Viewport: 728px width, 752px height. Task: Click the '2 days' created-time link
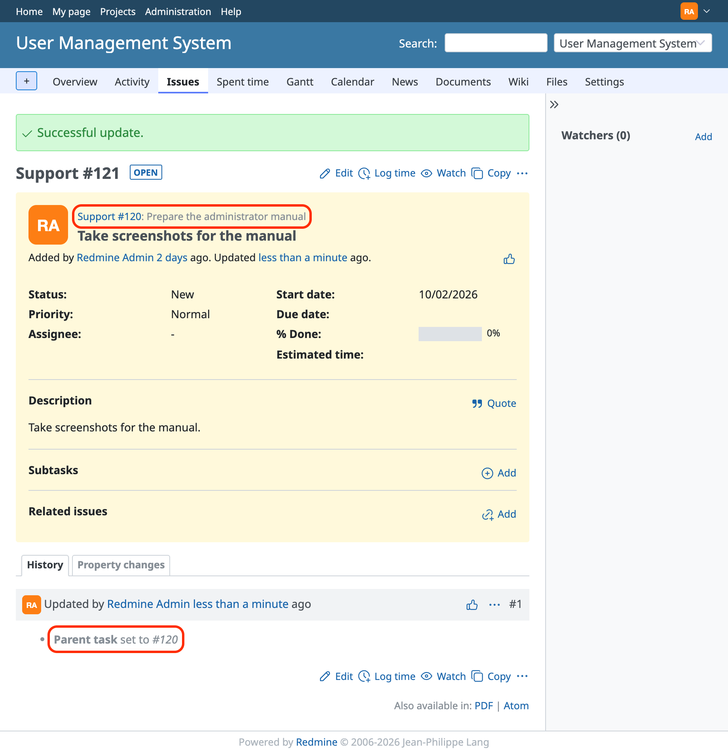[x=172, y=258]
